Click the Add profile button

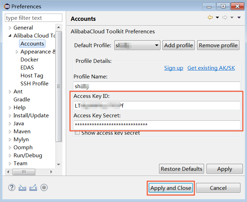click(178, 45)
